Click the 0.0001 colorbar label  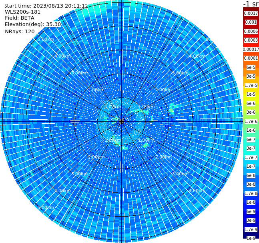251,58
